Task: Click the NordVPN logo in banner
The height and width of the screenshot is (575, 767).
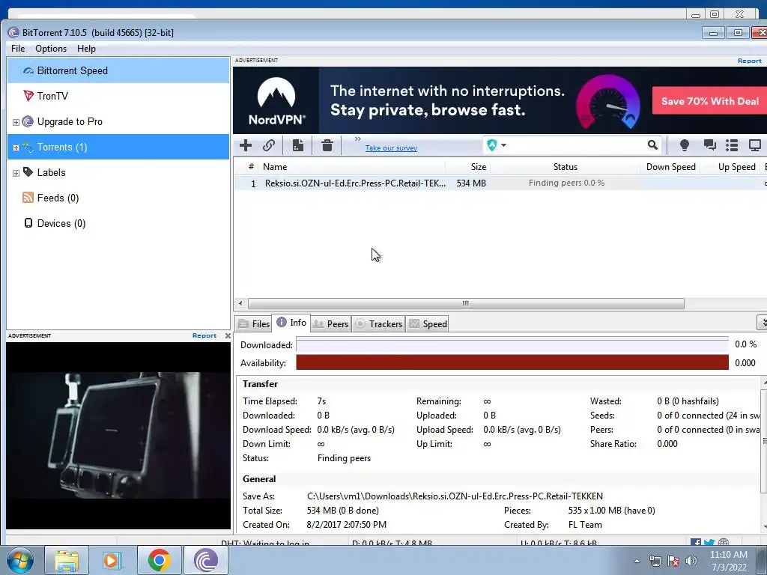Action: click(276, 101)
